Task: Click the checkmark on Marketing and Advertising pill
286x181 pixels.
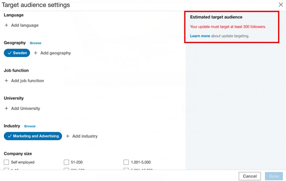Action: click(x=9, y=136)
